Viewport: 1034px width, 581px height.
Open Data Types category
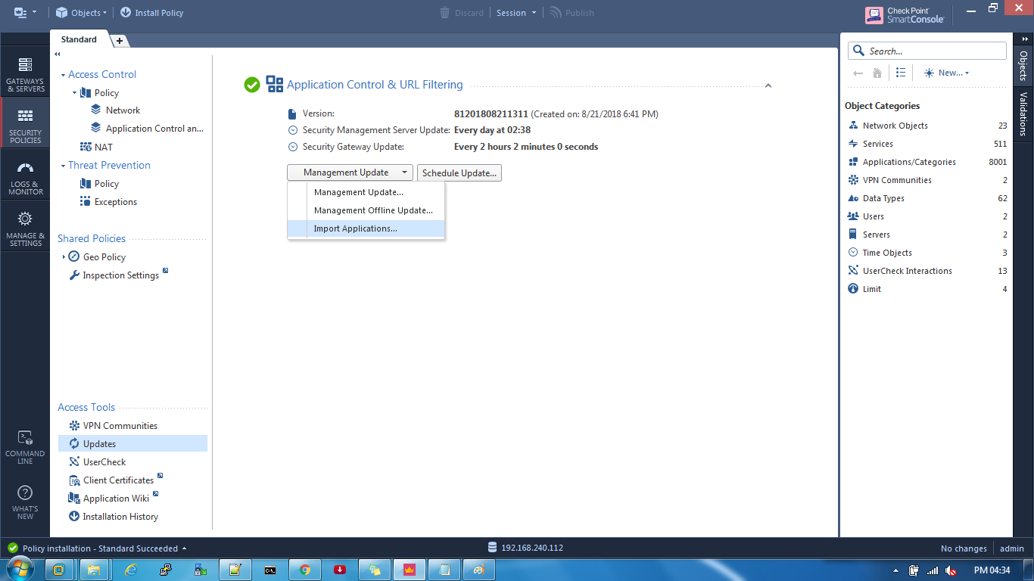[x=927, y=198]
